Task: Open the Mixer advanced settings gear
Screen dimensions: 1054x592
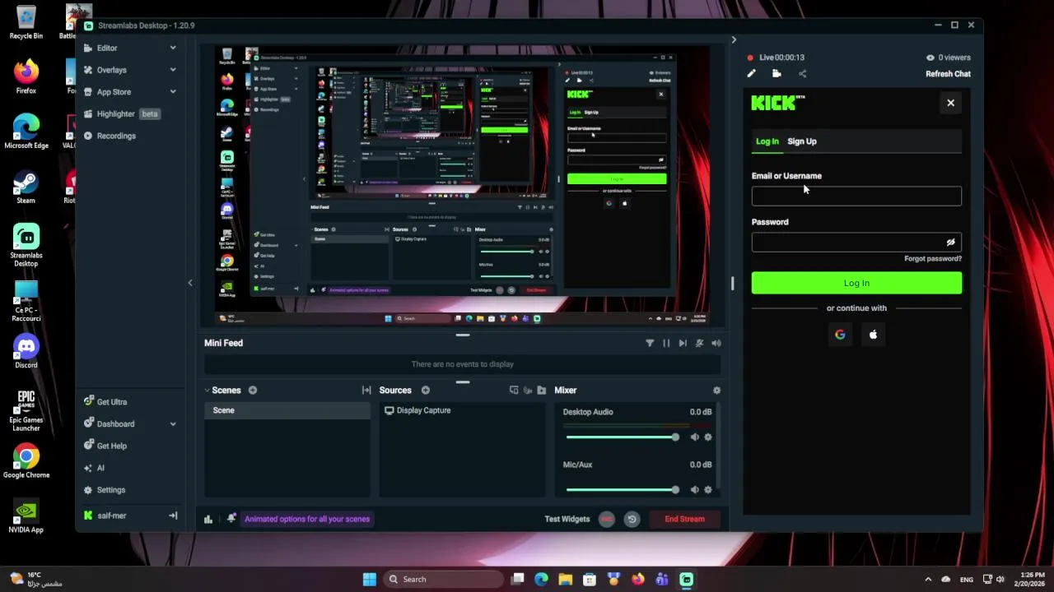Action: click(x=716, y=391)
